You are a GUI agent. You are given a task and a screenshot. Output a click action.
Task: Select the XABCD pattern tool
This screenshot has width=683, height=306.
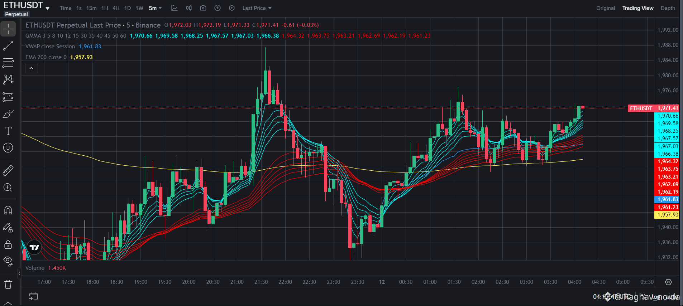[8, 79]
